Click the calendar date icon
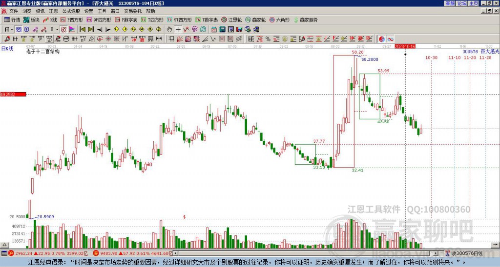 click(x=214, y=29)
